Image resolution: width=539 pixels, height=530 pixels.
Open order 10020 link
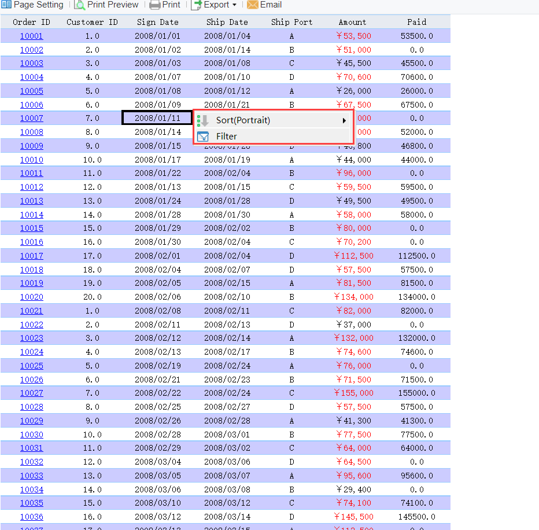32,297
